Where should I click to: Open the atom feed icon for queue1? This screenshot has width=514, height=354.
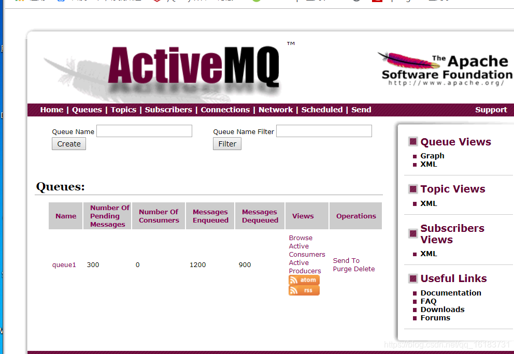pyautogui.click(x=304, y=280)
